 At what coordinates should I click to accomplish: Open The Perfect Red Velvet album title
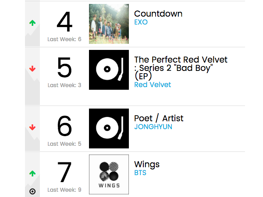tap(181, 60)
